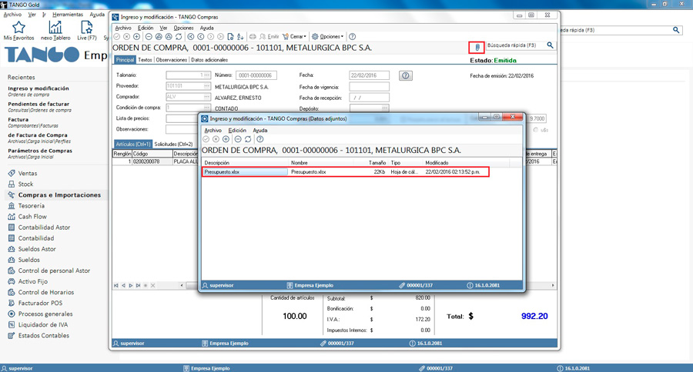Screen dimensions: 693x372
Task: Click the help button next to Fecha field
Action: tap(405, 75)
